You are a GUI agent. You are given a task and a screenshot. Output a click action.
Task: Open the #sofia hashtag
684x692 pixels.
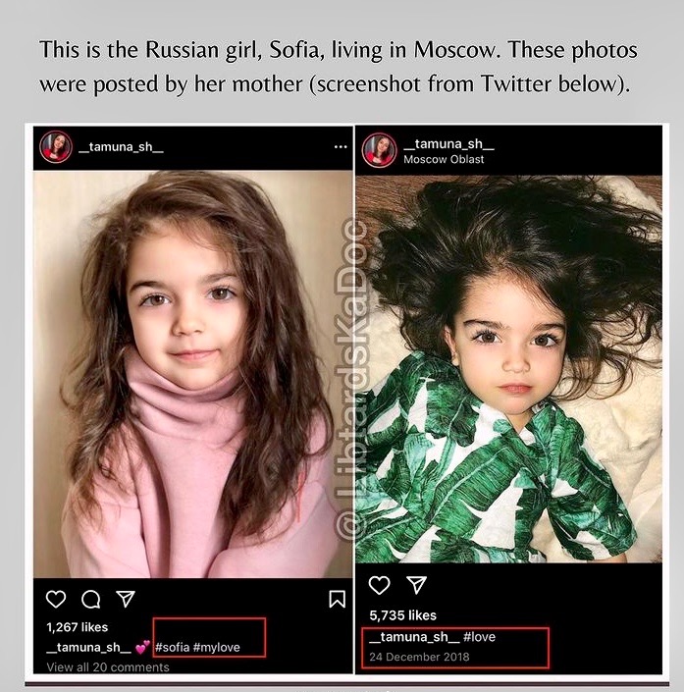(x=172, y=647)
